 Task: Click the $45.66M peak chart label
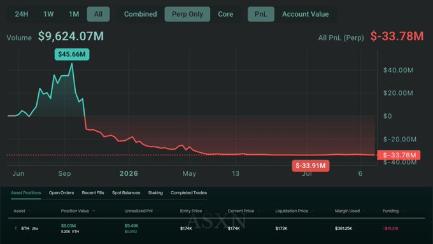coord(72,54)
